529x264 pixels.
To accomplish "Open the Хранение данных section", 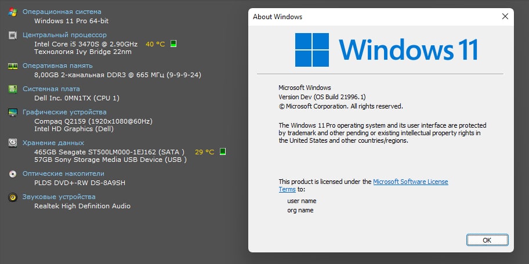I will click(53, 143).
